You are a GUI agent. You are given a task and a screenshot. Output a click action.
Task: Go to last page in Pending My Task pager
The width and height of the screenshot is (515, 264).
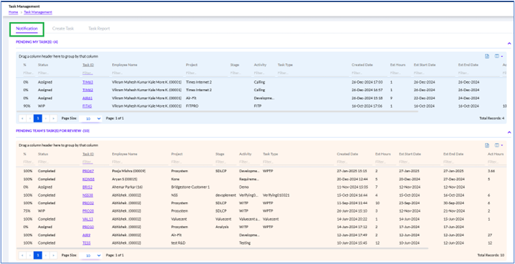[53, 118]
